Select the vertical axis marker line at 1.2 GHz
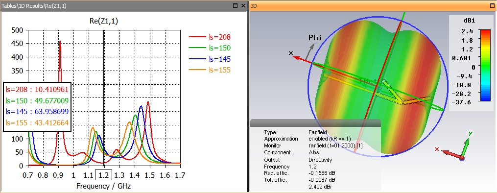The height and width of the screenshot is (193, 497). 104,97
